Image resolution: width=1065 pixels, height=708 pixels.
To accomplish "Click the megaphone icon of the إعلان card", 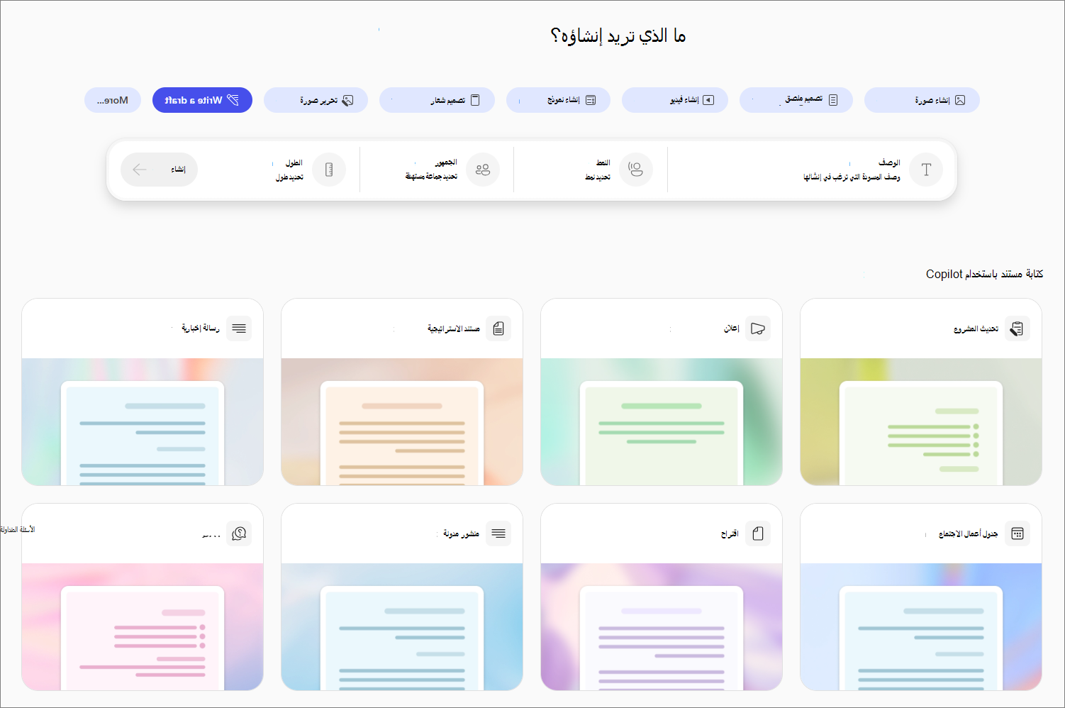I will [757, 328].
